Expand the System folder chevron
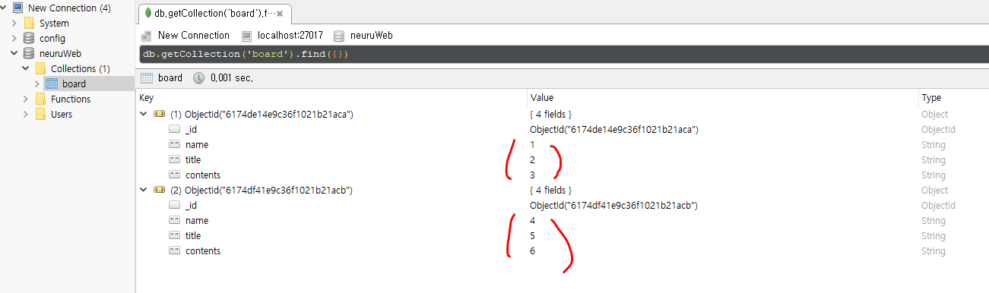 [x=14, y=24]
